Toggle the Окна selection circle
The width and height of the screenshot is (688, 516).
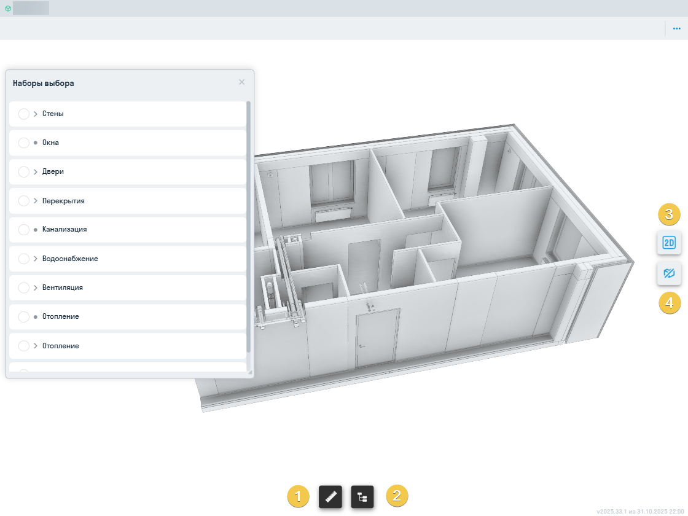pyautogui.click(x=24, y=143)
